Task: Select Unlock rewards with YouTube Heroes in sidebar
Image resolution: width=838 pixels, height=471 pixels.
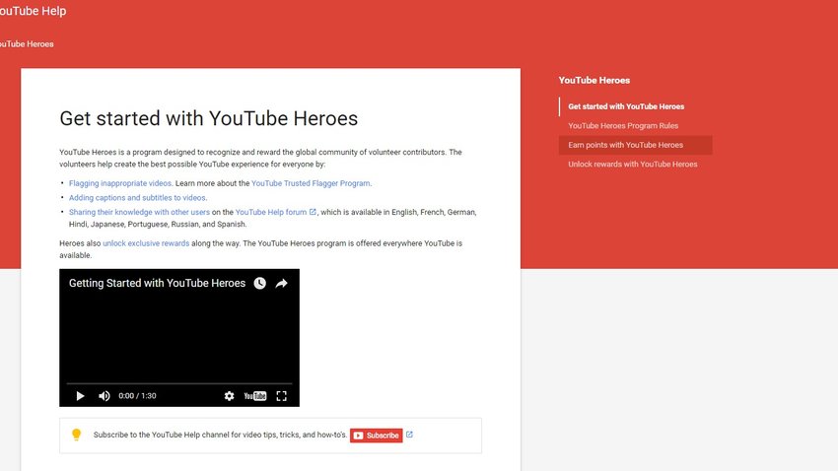Action: pos(633,164)
